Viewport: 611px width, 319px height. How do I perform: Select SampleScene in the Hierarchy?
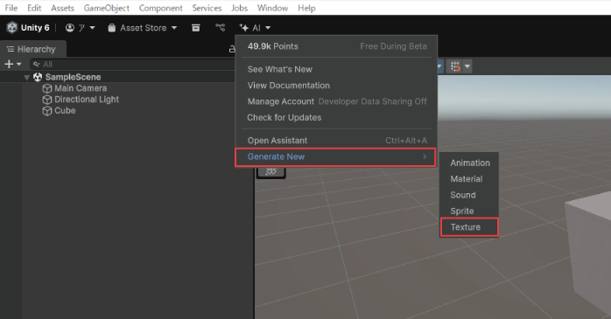click(73, 77)
